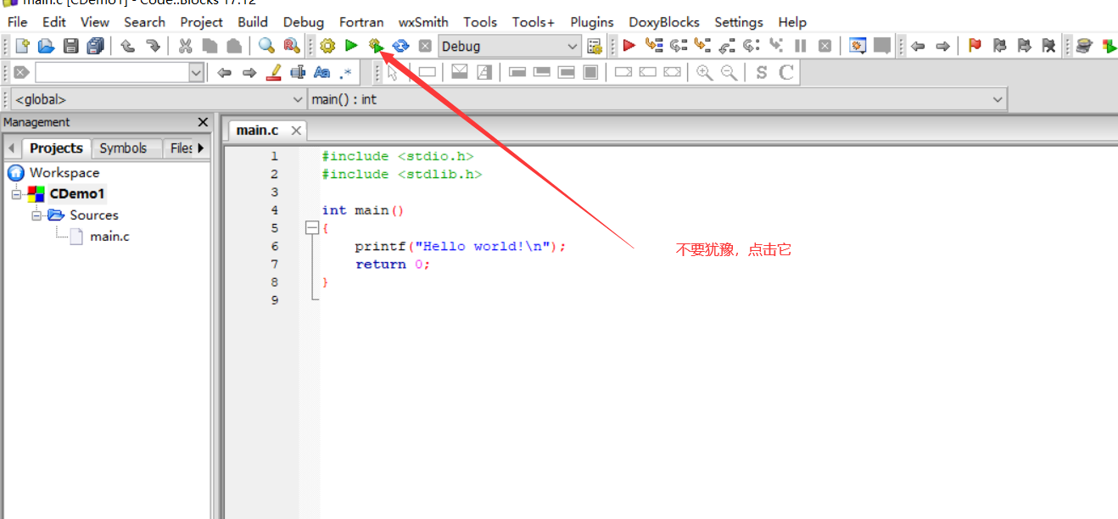Open the Debugging windows icon

point(858,46)
